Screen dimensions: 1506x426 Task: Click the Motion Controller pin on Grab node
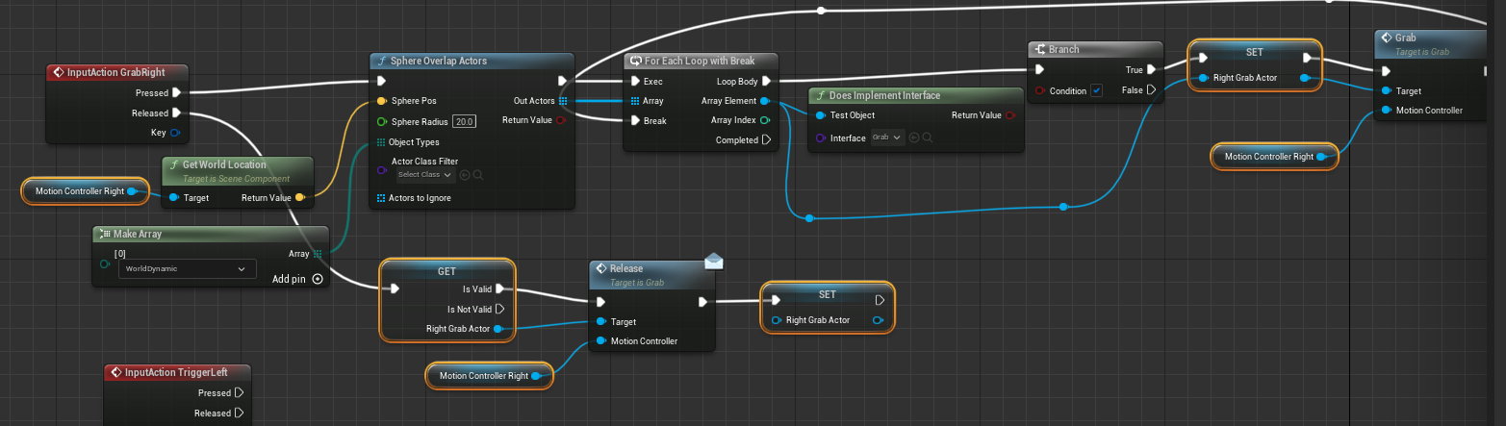1386,110
